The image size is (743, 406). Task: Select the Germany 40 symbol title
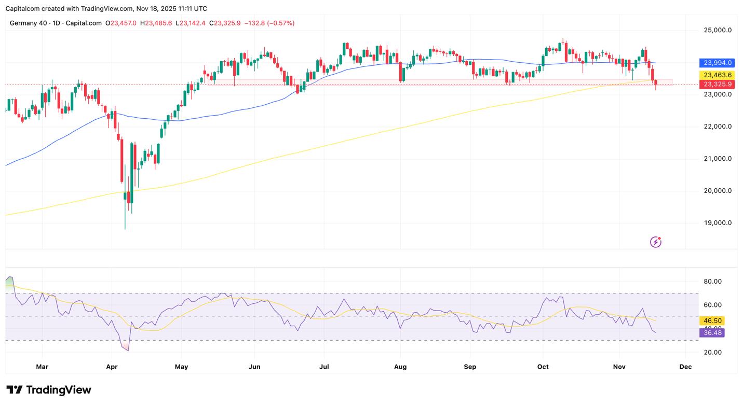(x=56, y=23)
